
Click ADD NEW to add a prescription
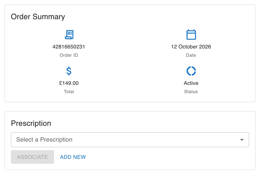[x=73, y=157]
